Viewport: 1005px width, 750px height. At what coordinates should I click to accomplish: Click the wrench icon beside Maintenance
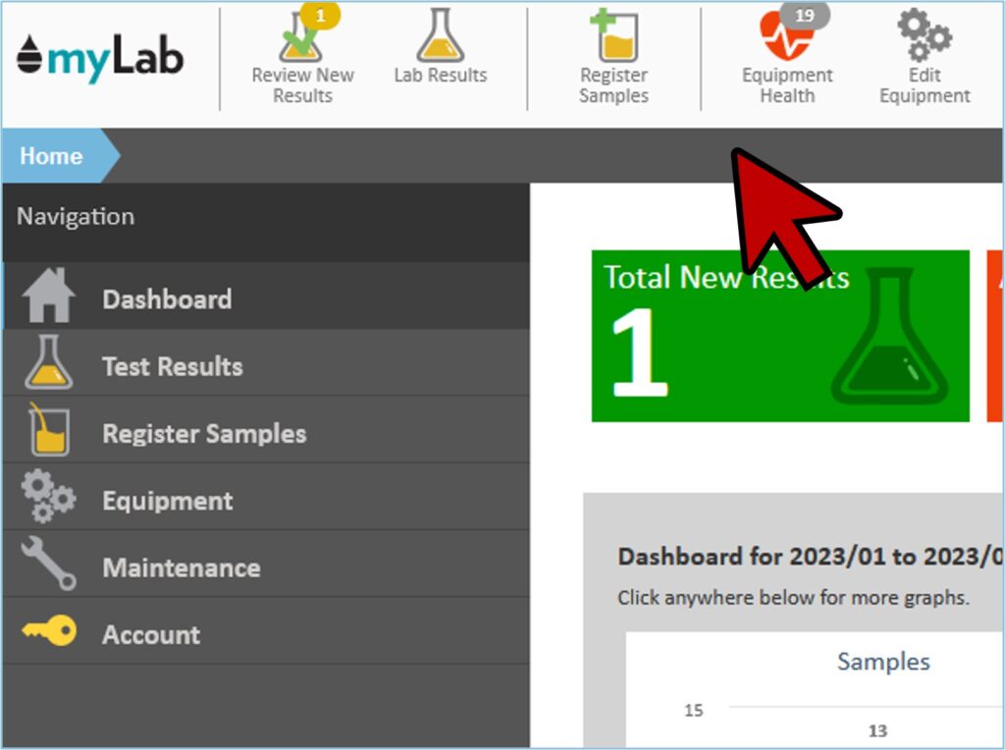tap(49, 565)
